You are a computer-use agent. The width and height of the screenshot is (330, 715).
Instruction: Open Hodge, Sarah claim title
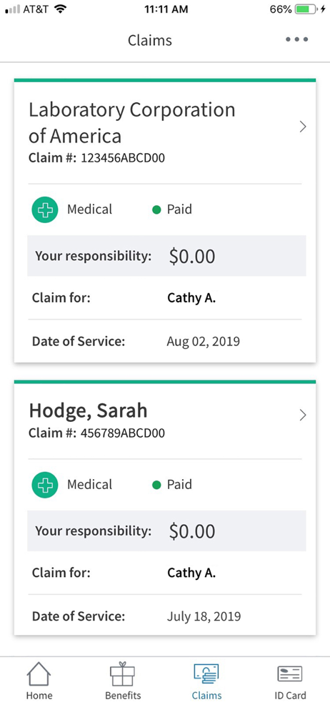click(x=88, y=411)
